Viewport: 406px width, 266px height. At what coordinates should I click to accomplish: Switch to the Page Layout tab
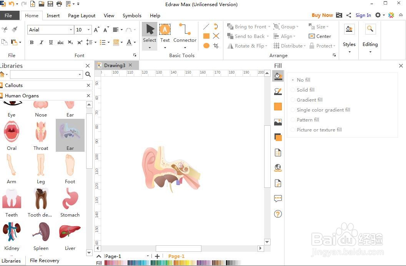pos(82,15)
